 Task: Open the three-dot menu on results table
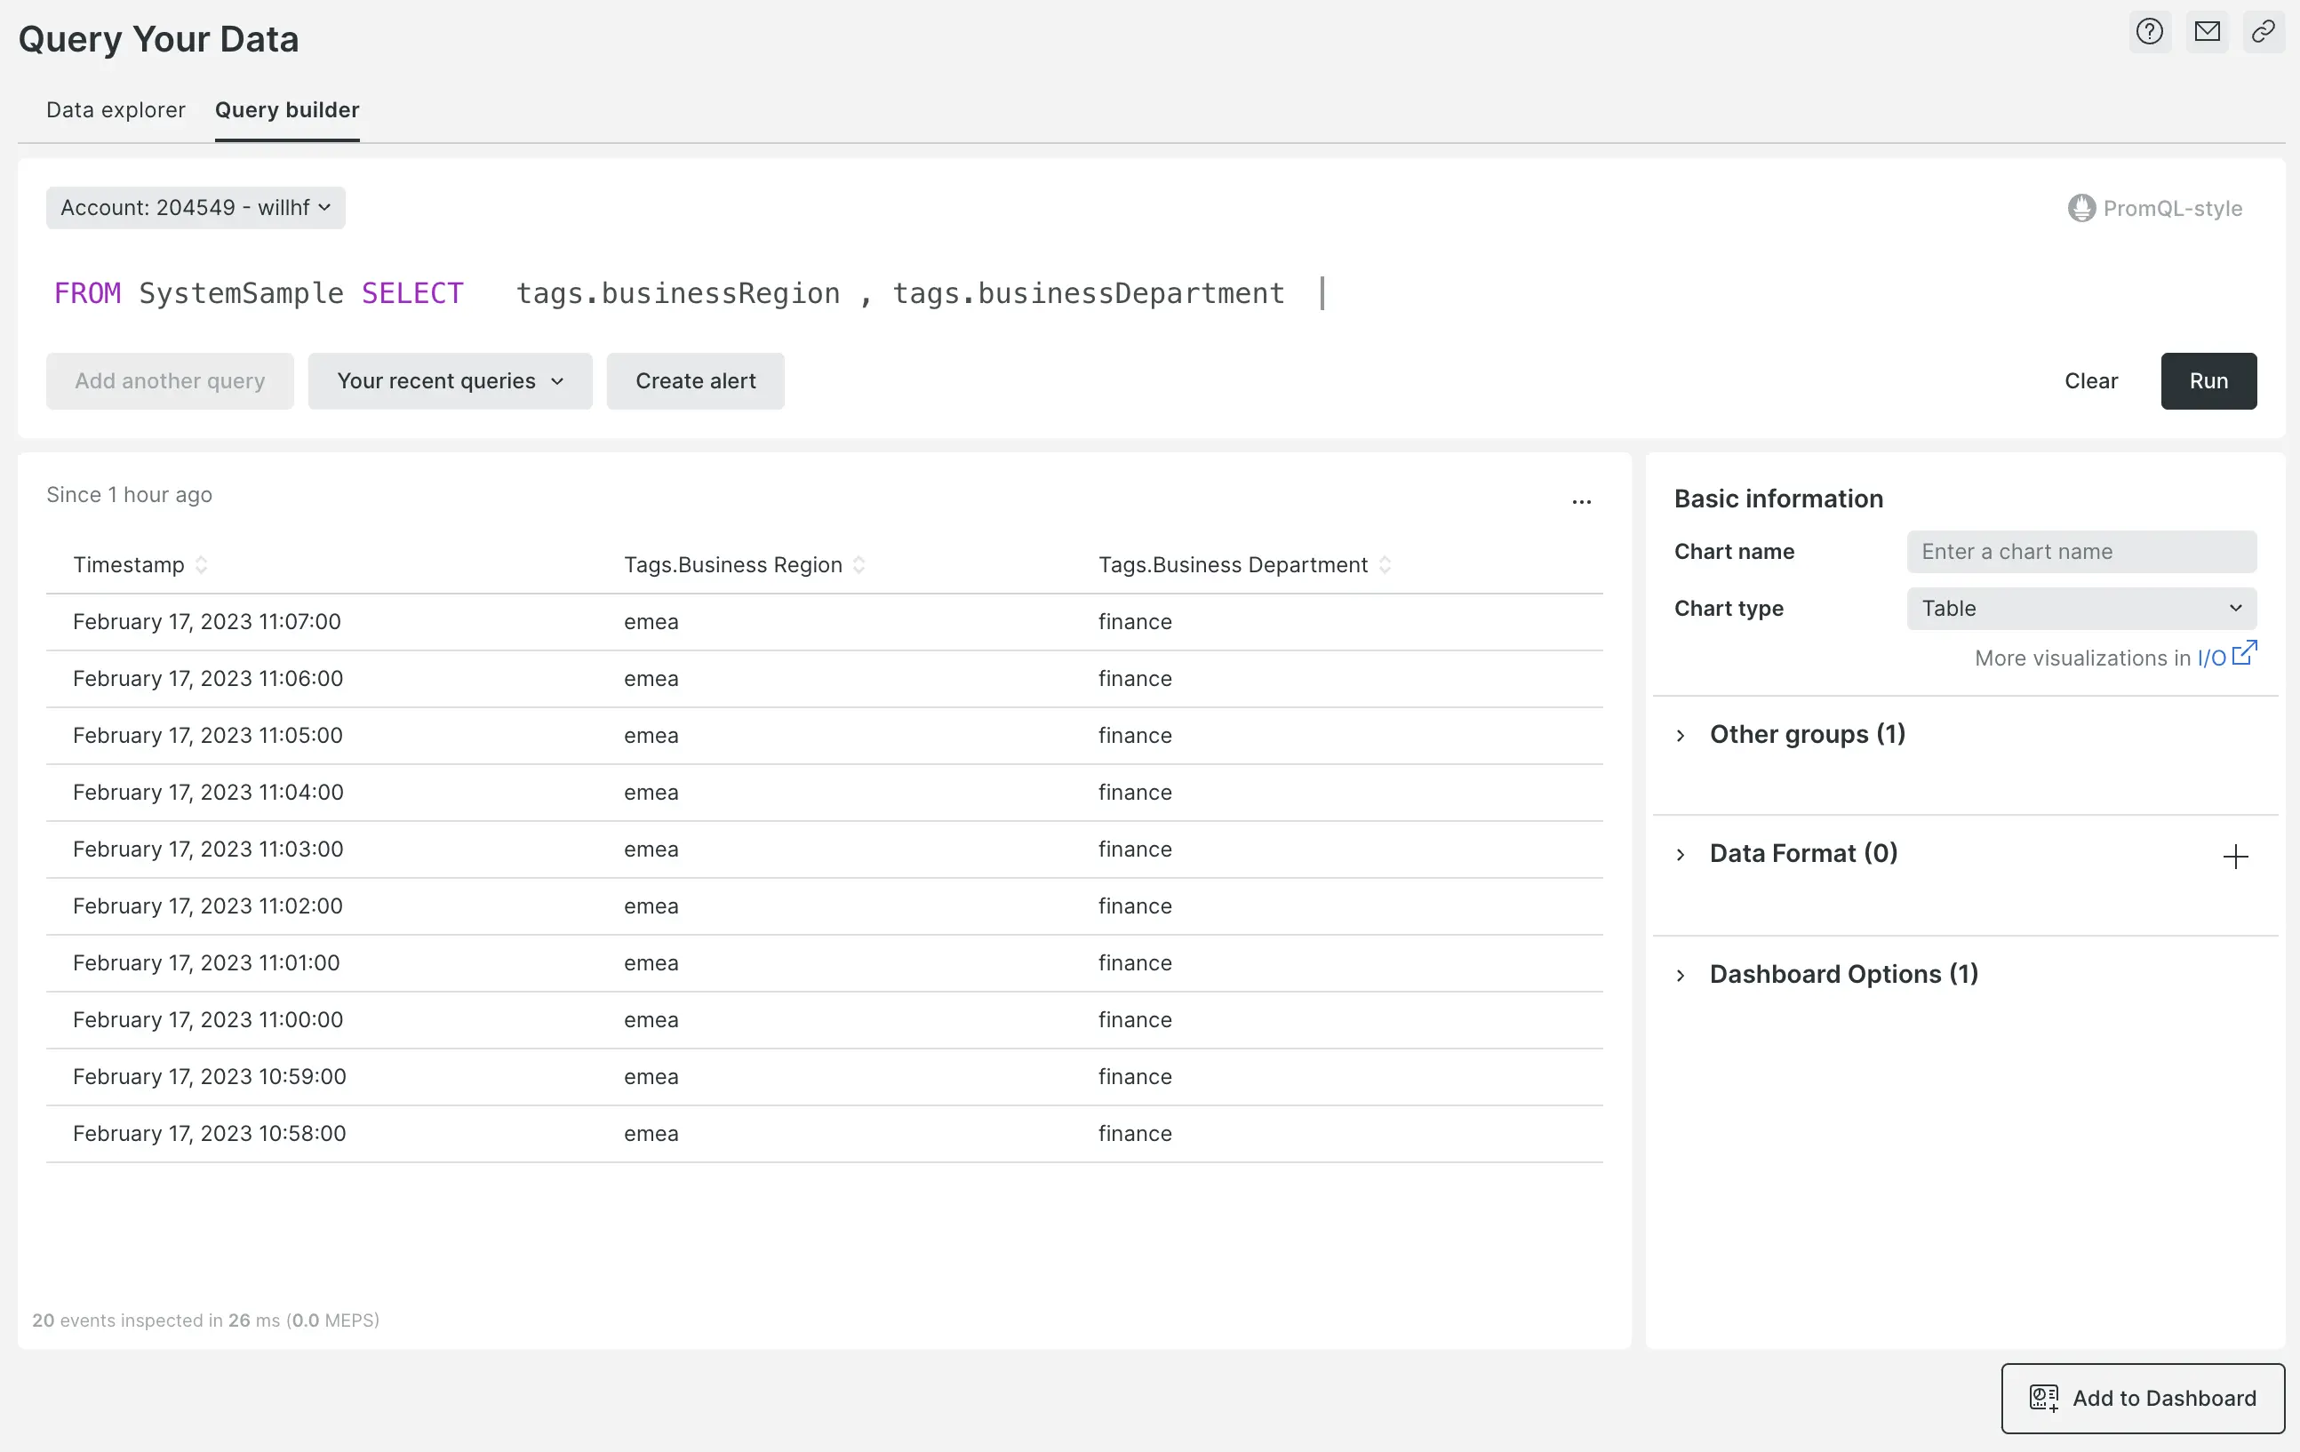1581,501
